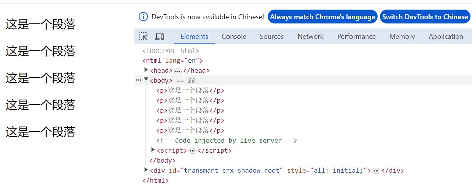Viewport: 472px width, 188px height.
Task: Expand the head element node
Action: [146, 70]
